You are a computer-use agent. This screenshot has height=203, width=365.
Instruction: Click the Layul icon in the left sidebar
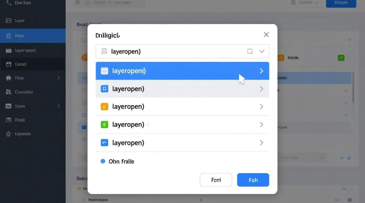pos(9,21)
